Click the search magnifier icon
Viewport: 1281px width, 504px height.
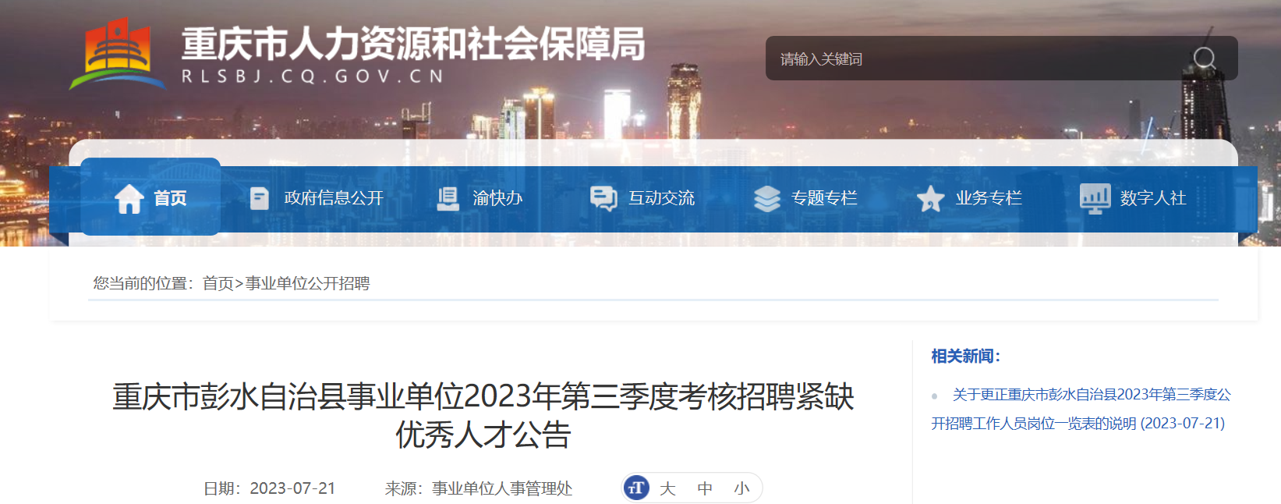coord(1205,58)
